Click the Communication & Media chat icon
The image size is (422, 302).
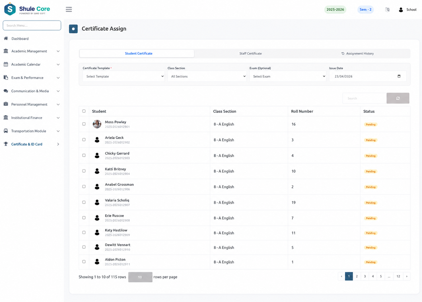point(6,91)
